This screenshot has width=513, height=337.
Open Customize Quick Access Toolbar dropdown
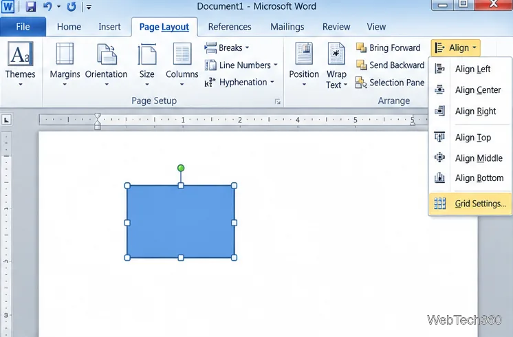pyautogui.click(x=89, y=7)
